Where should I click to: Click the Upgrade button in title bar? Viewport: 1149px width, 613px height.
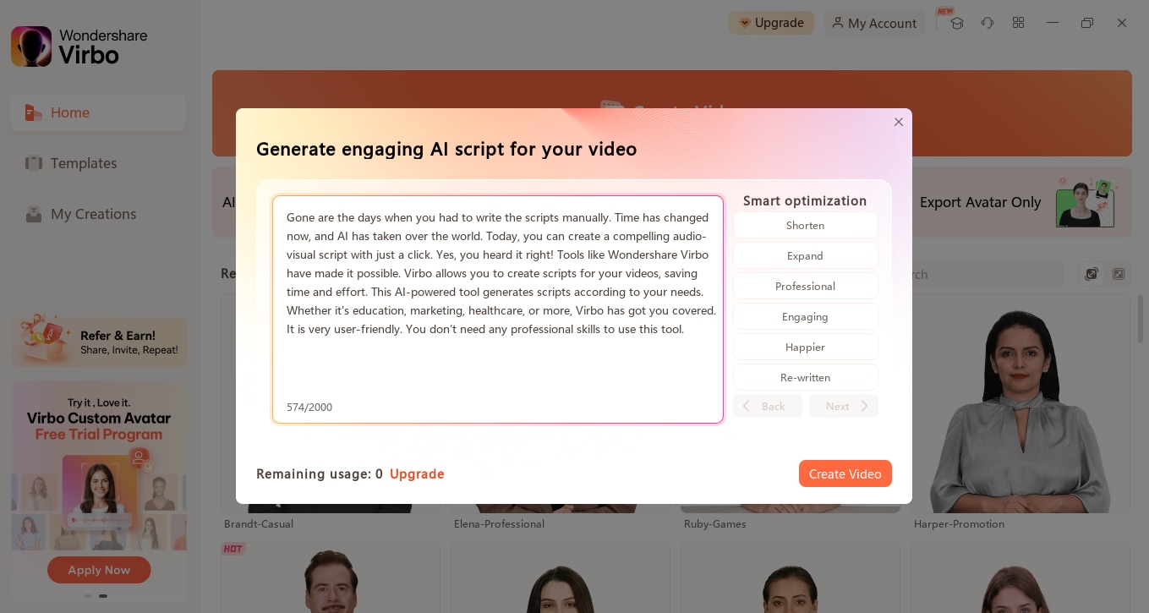coord(771,23)
